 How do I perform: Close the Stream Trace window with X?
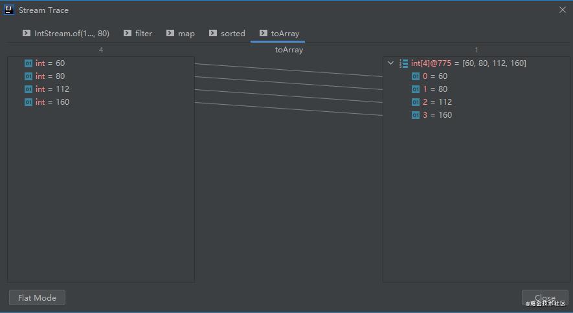[x=563, y=10]
